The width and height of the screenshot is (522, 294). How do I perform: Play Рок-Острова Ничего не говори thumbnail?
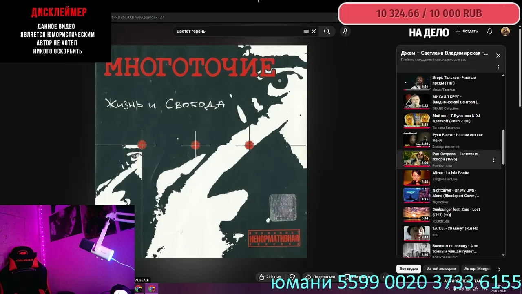[416, 159]
